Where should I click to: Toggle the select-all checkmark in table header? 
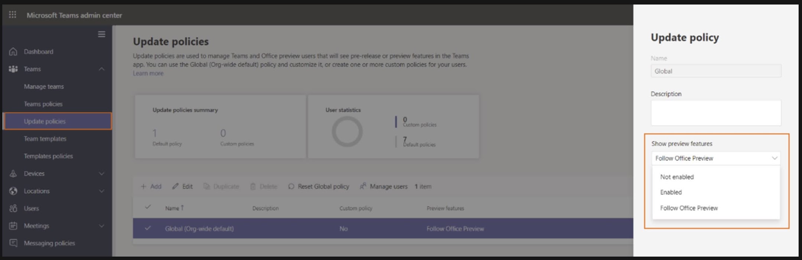[148, 207]
